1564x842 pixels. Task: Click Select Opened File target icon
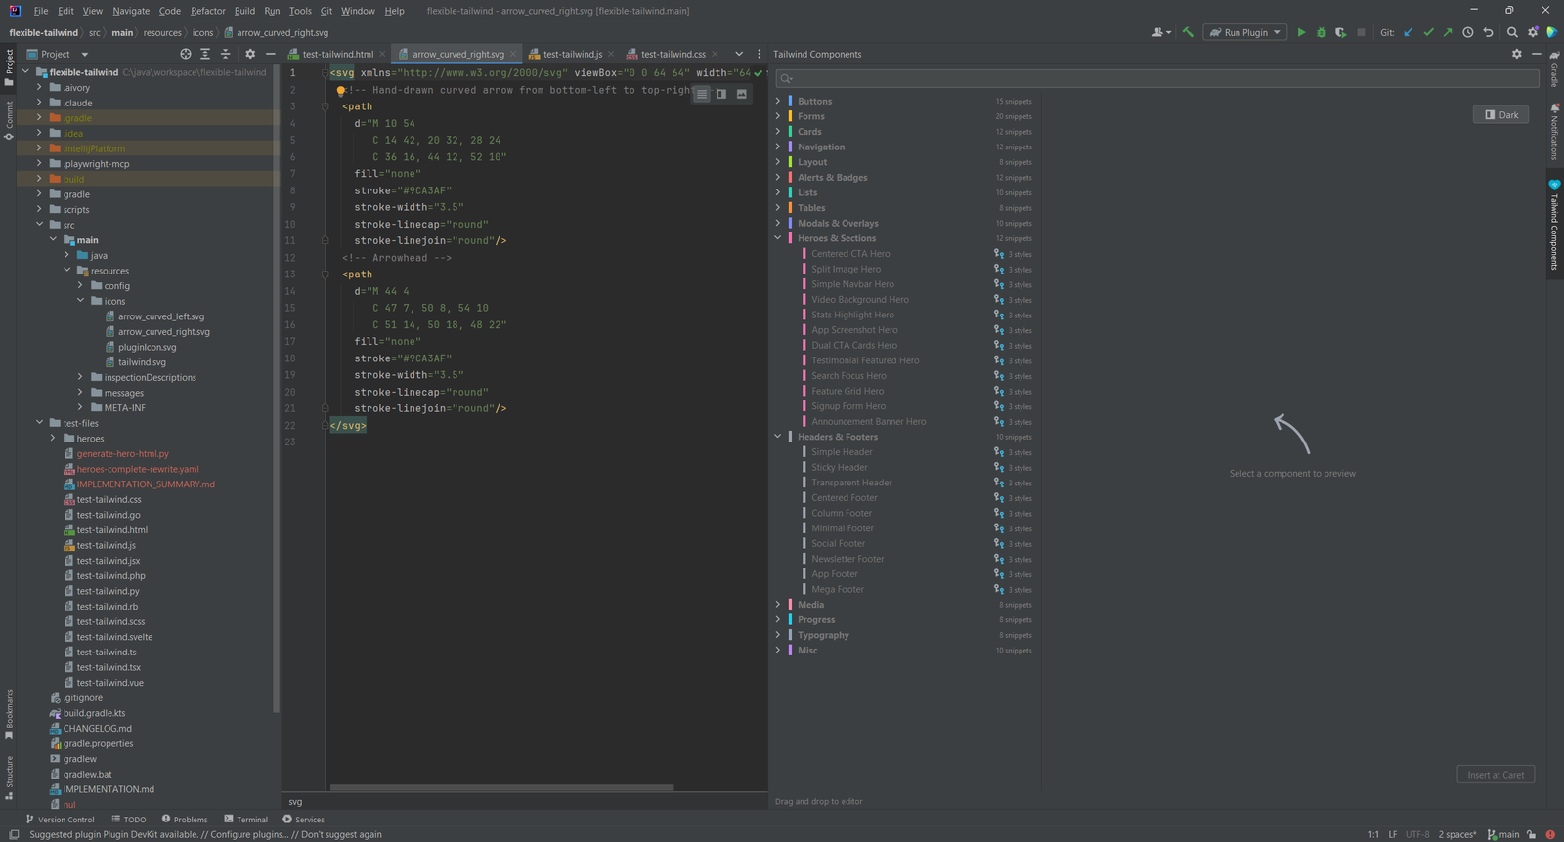point(186,54)
